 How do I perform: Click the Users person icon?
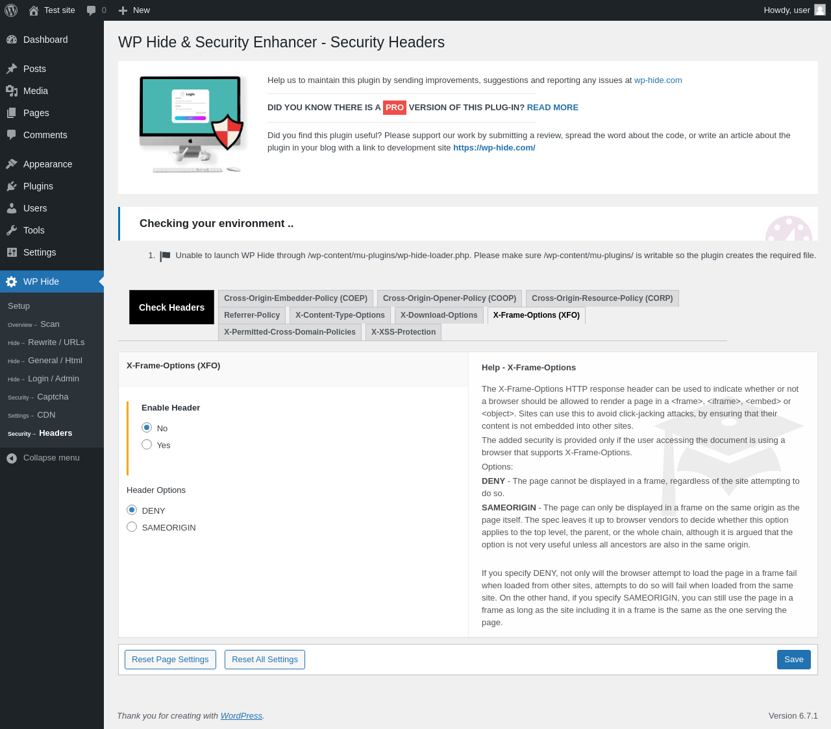12,208
